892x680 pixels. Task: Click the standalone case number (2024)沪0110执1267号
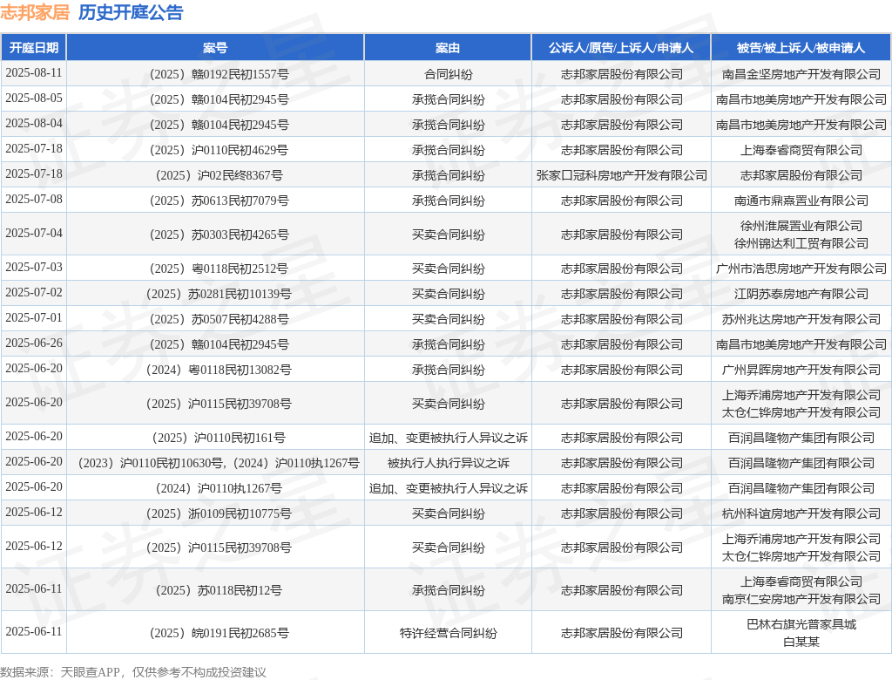[x=219, y=489]
